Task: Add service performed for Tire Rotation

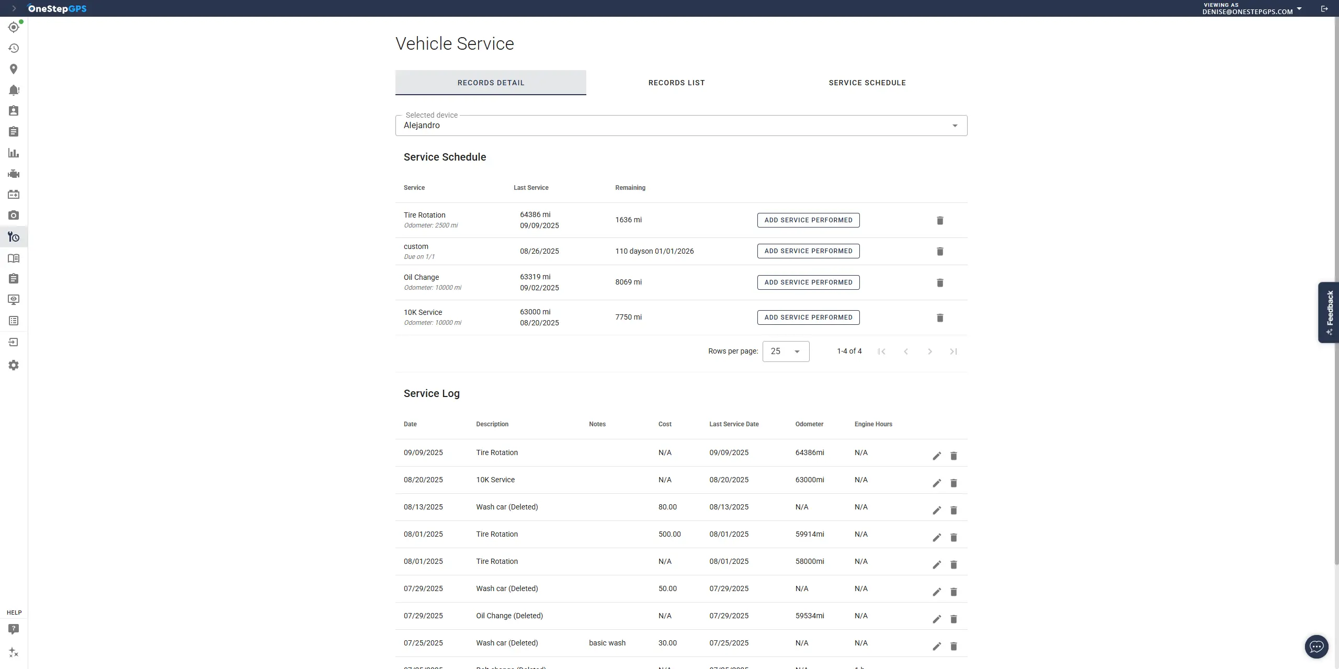Action: [808, 220]
